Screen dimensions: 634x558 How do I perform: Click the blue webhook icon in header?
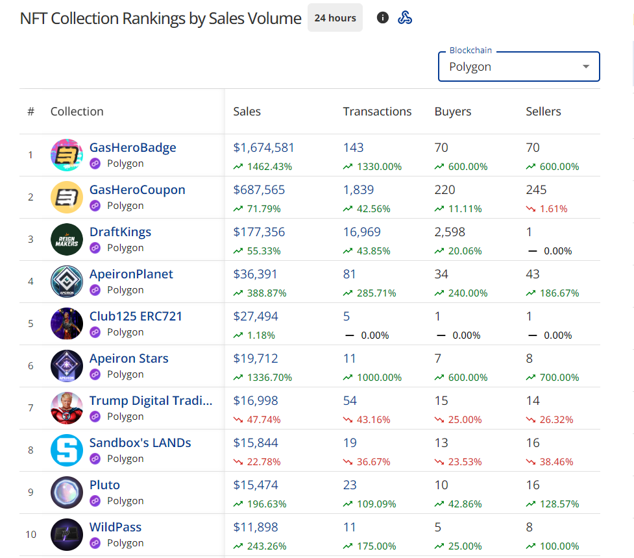[x=405, y=18]
